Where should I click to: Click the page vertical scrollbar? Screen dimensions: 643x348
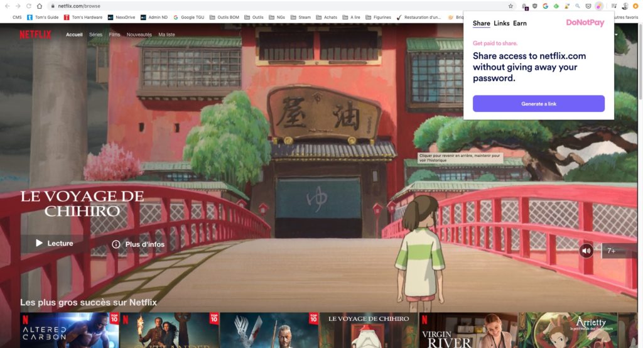coord(640,62)
